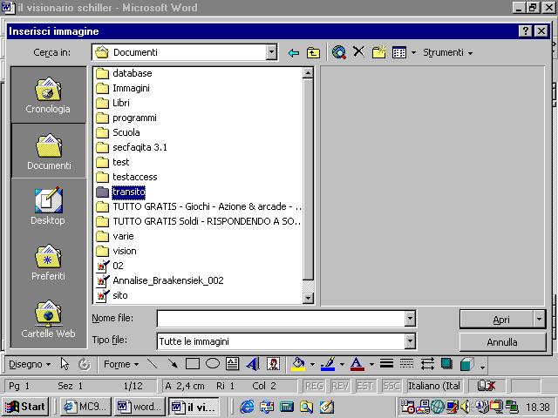Click the Annulla button
Viewport: 558px width, 418px height.
point(502,342)
